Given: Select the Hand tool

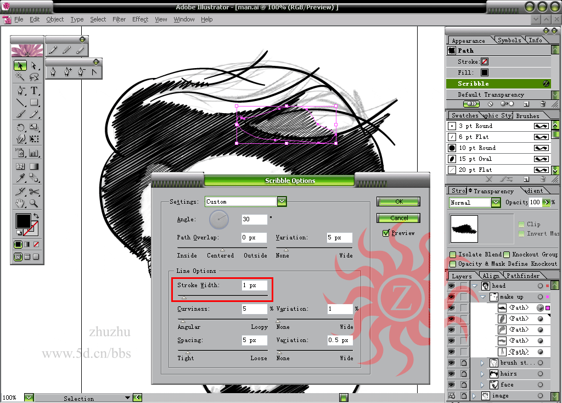Looking at the screenshot, I should pyautogui.click(x=20, y=203).
